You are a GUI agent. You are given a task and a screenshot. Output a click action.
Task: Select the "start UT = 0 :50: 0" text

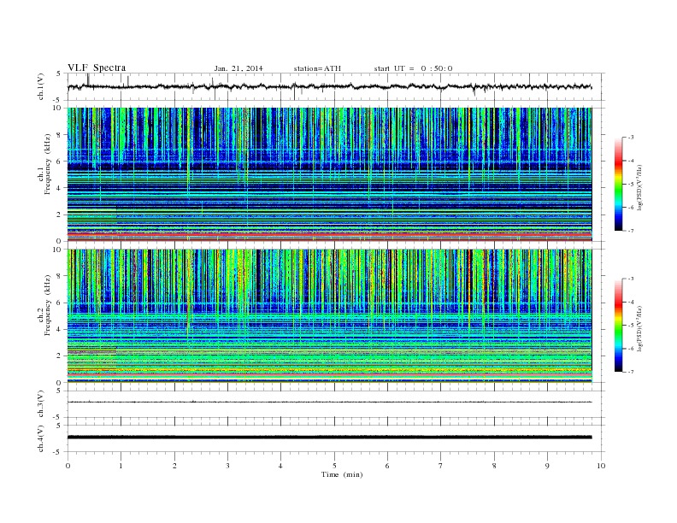pyautogui.click(x=413, y=68)
